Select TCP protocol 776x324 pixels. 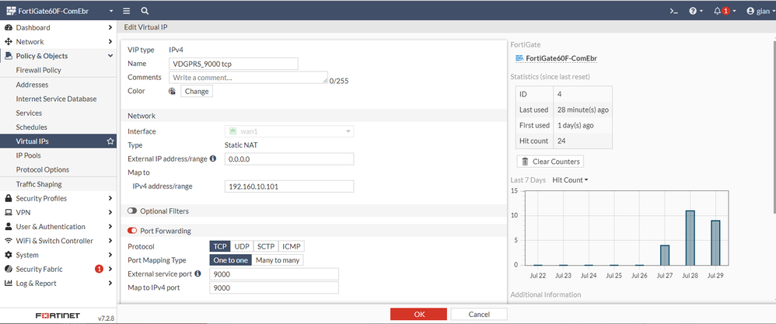(x=220, y=246)
